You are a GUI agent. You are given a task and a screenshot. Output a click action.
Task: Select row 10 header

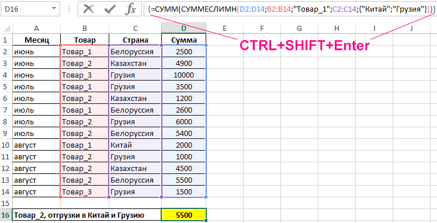pyautogui.click(x=6, y=145)
